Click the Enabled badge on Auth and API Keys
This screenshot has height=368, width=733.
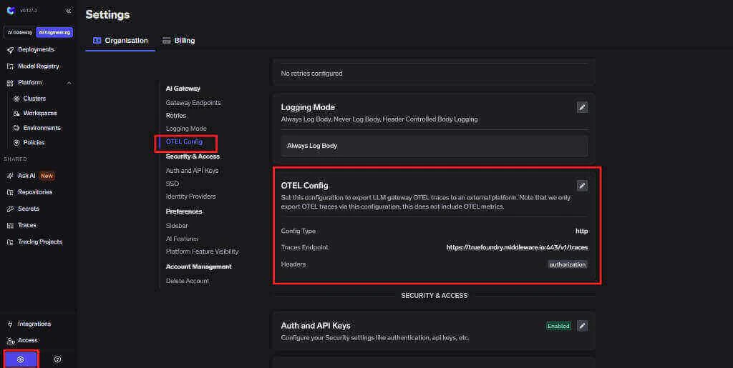558,326
